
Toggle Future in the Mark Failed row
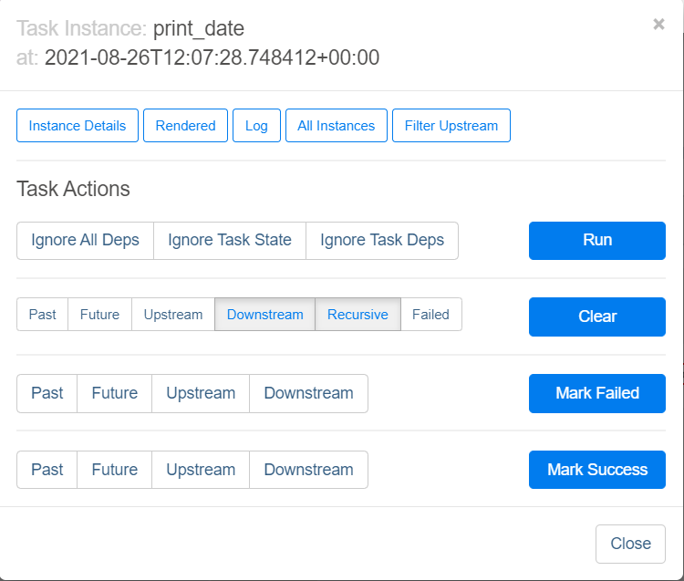pos(115,393)
